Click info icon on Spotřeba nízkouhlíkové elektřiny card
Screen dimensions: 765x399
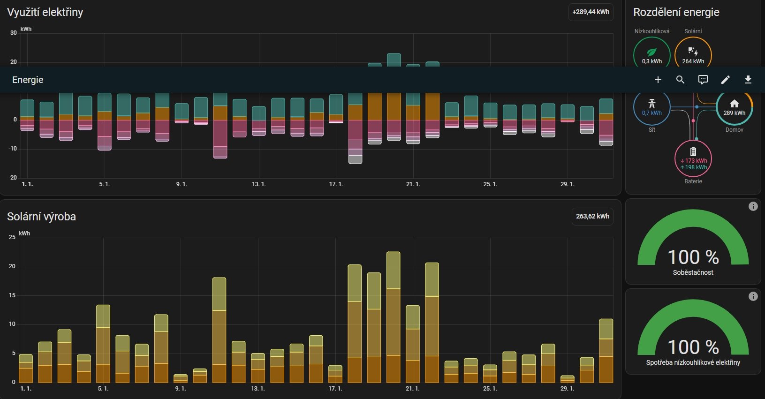tap(753, 296)
